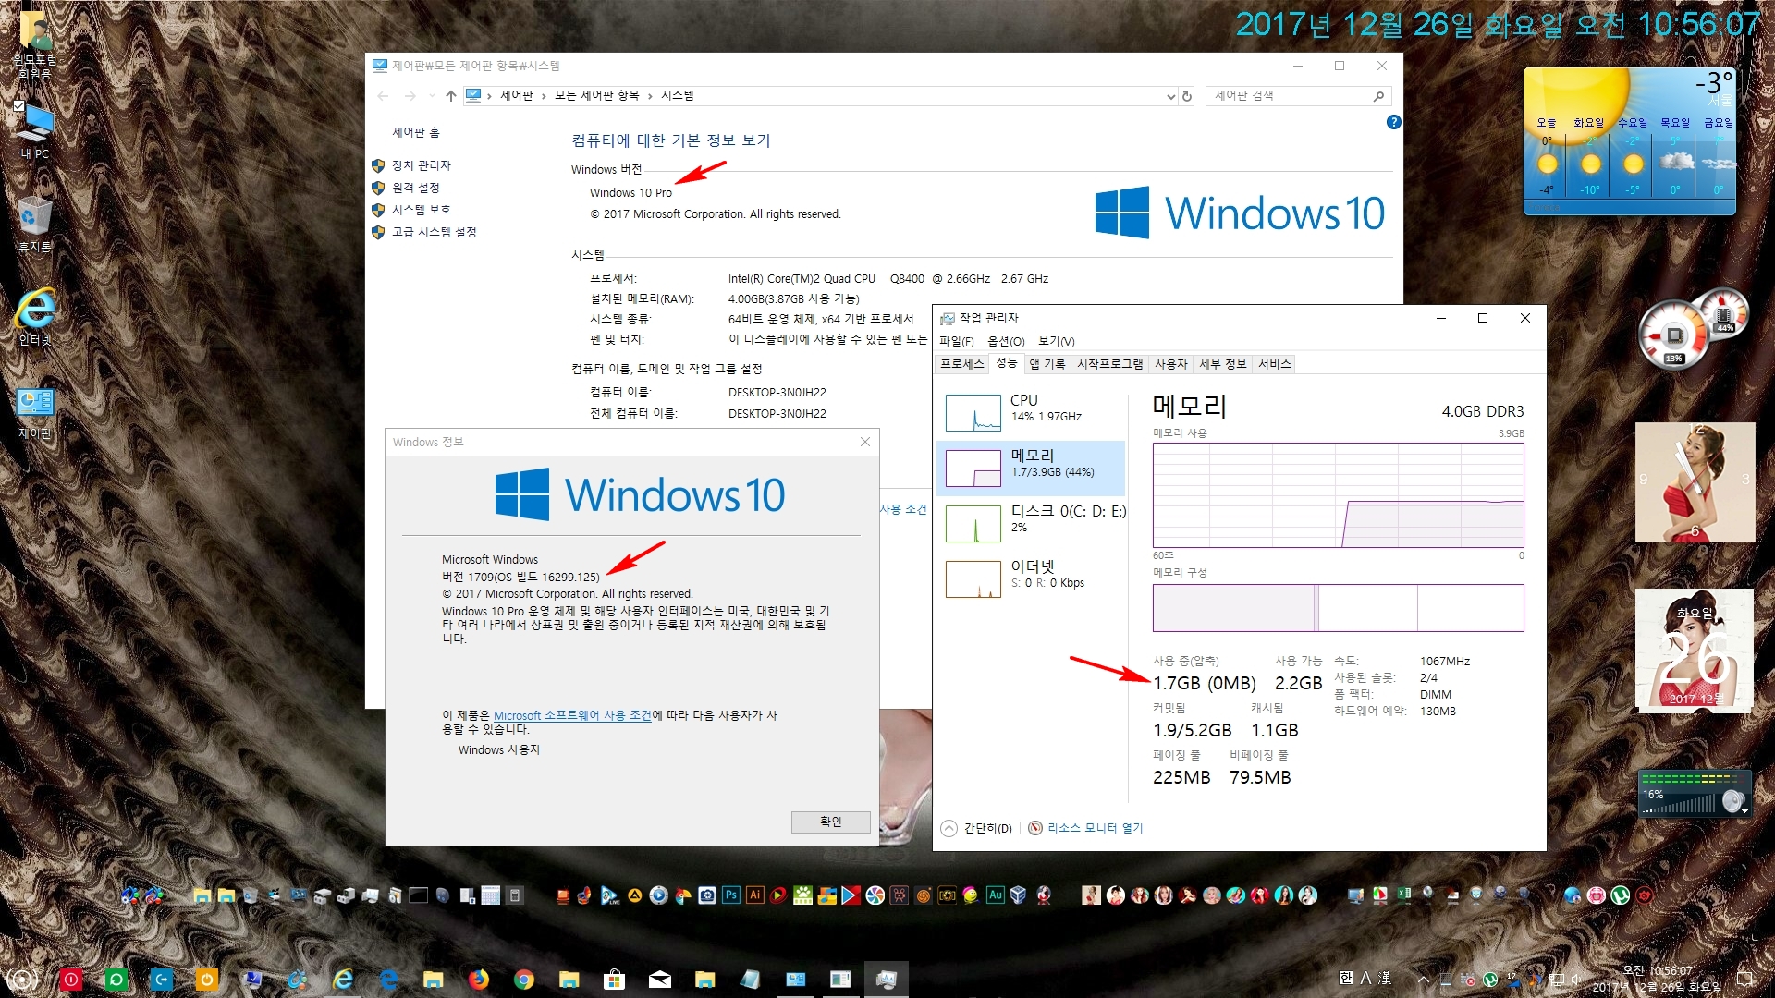This screenshot has height=998, width=1775.
Task: Launch Internet Explorer from the taskbar
Action: coord(343,979)
